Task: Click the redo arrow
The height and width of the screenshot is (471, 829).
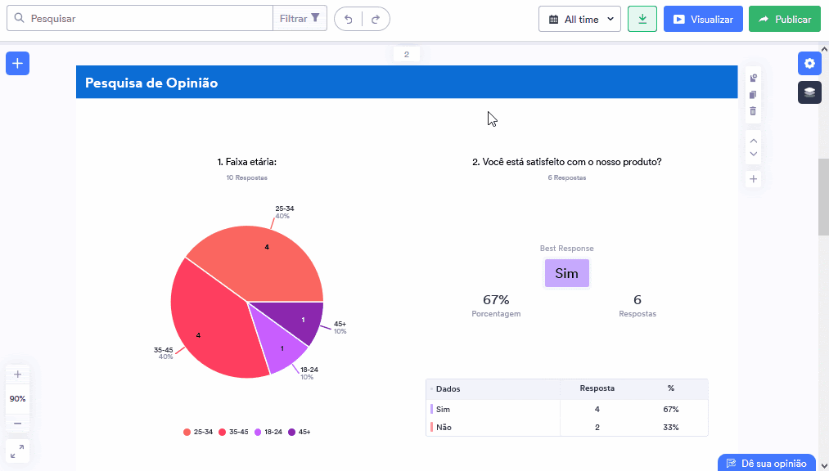Action: click(376, 19)
